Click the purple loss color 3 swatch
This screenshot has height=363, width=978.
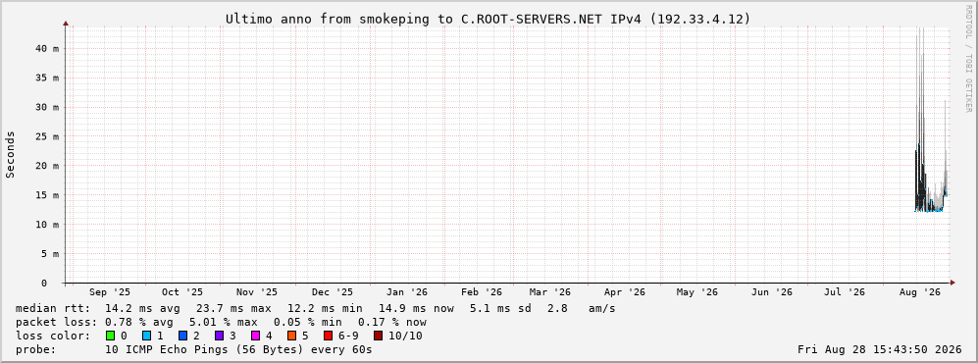click(x=219, y=337)
